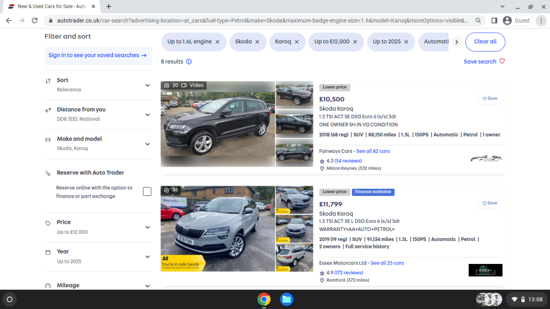Viewport: 550px width, 309px height.
Task: Remove the Up to 1.6L engine filter
Action: (x=217, y=42)
